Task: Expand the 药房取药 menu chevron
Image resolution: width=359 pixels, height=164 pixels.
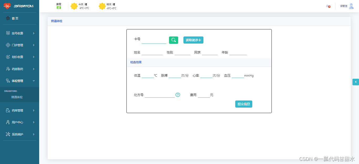Action: pos(34,69)
